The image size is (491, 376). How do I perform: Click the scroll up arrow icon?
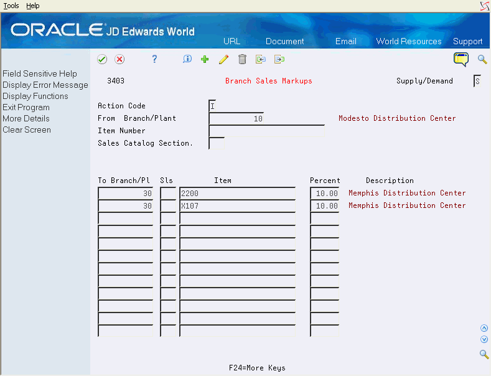pos(484,328)
